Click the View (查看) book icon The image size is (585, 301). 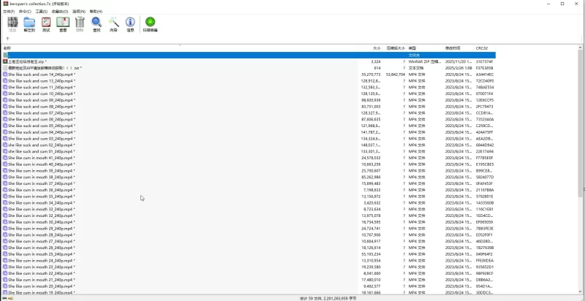[63, 23]
